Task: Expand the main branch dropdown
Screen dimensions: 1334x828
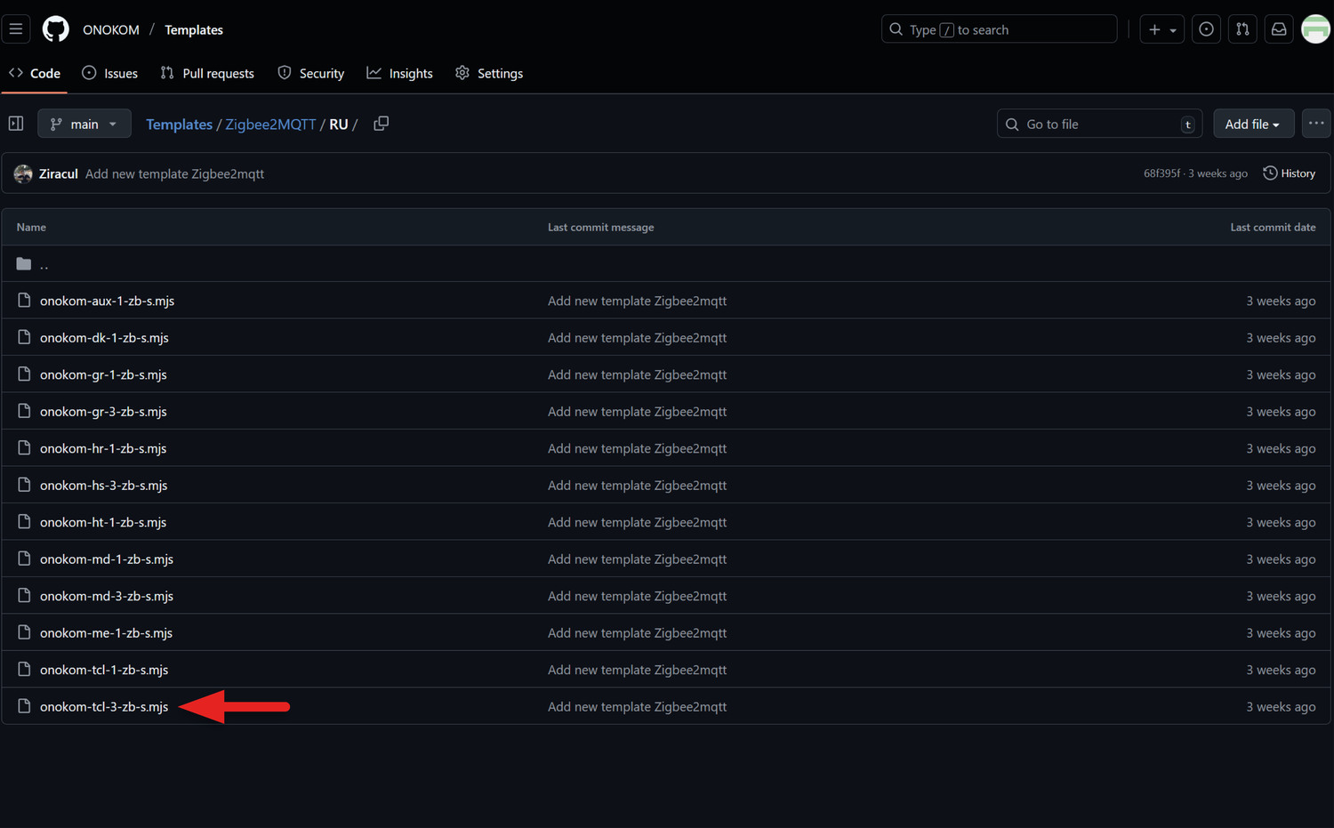Action: click(x=84, y=124)
